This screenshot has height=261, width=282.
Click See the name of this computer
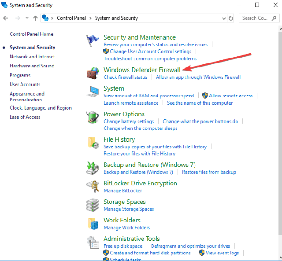200,103
